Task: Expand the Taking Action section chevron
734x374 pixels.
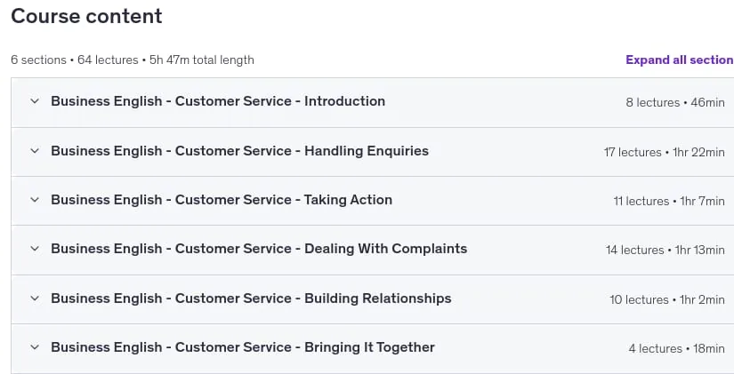Action: pos(35,200)
